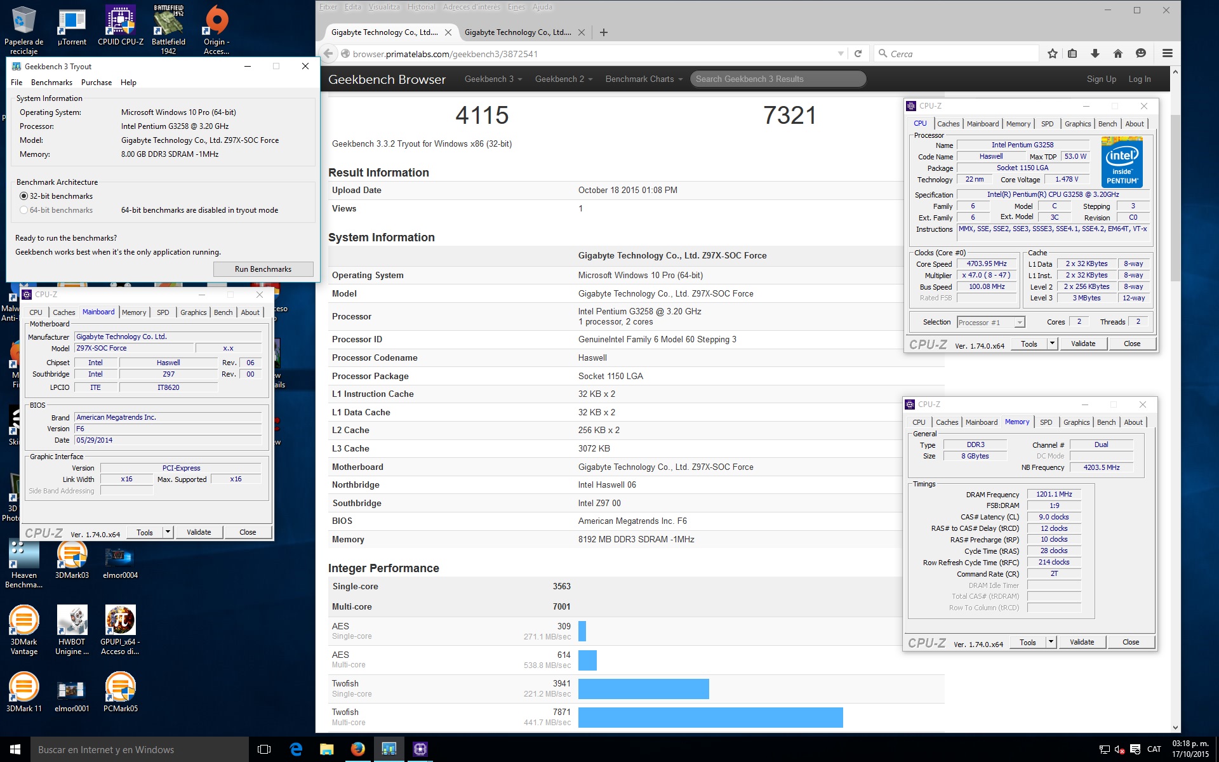Open the Geekbench Purchase menu
Screen dimensions: 1219x762
97,83
